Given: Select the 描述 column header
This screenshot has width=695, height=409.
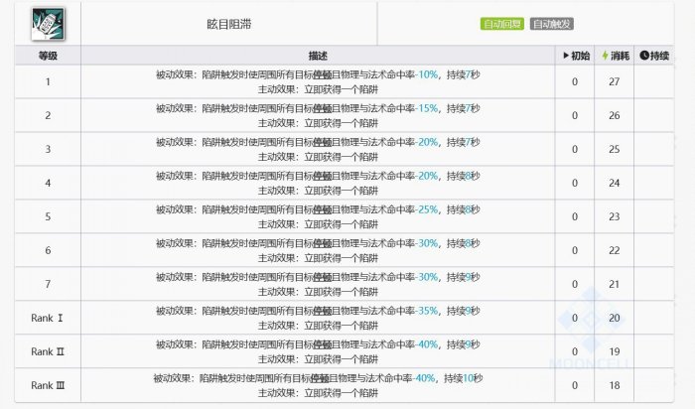Looking at the screenshot, I should [x=318, y=56].
